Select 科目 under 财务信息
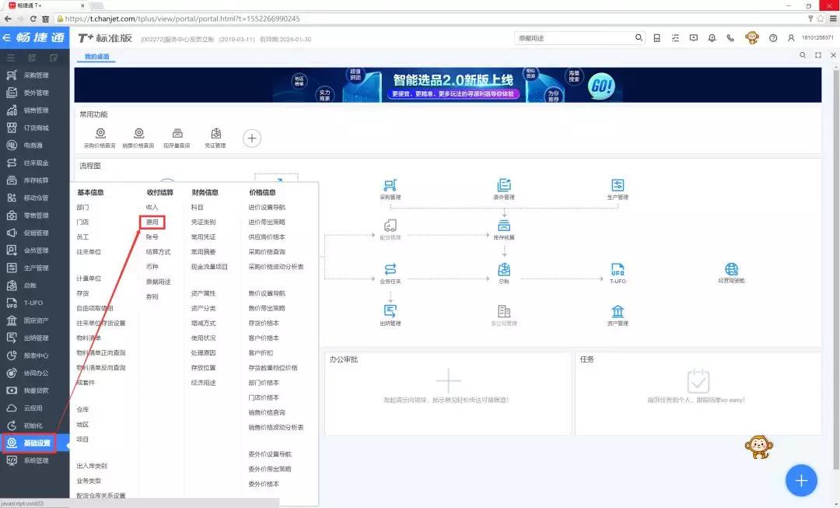Viewport: 840px width, 508px height. tap(197, 207)
